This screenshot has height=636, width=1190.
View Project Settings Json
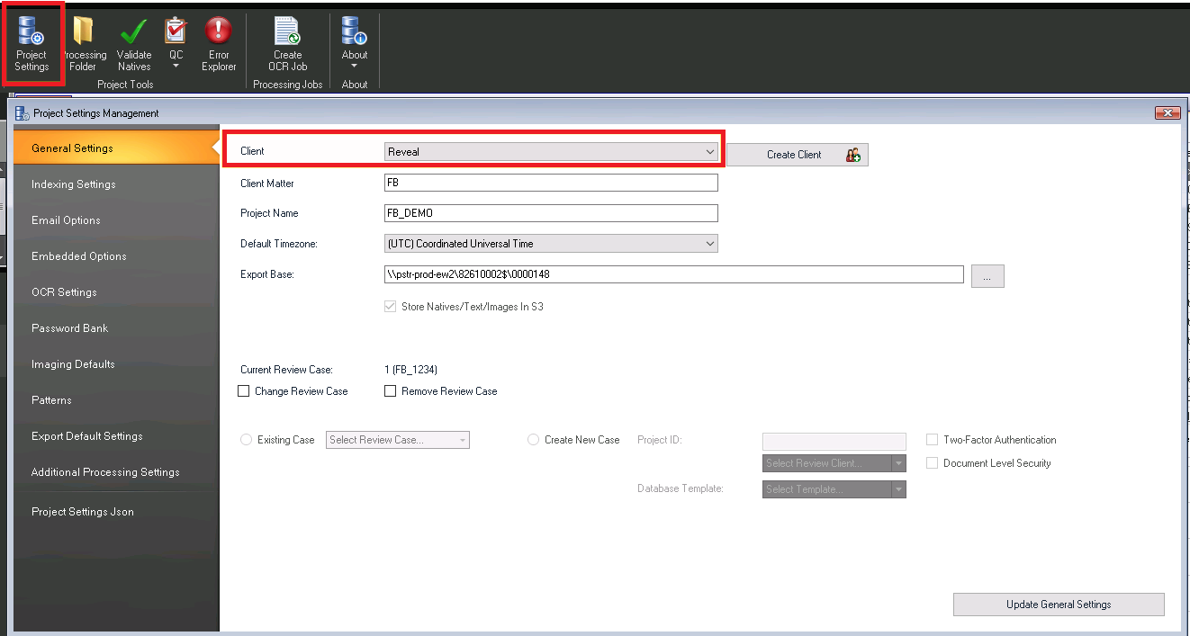point(117,512)
